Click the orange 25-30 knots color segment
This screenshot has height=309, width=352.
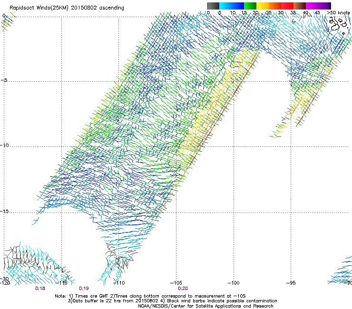(275, 6)
